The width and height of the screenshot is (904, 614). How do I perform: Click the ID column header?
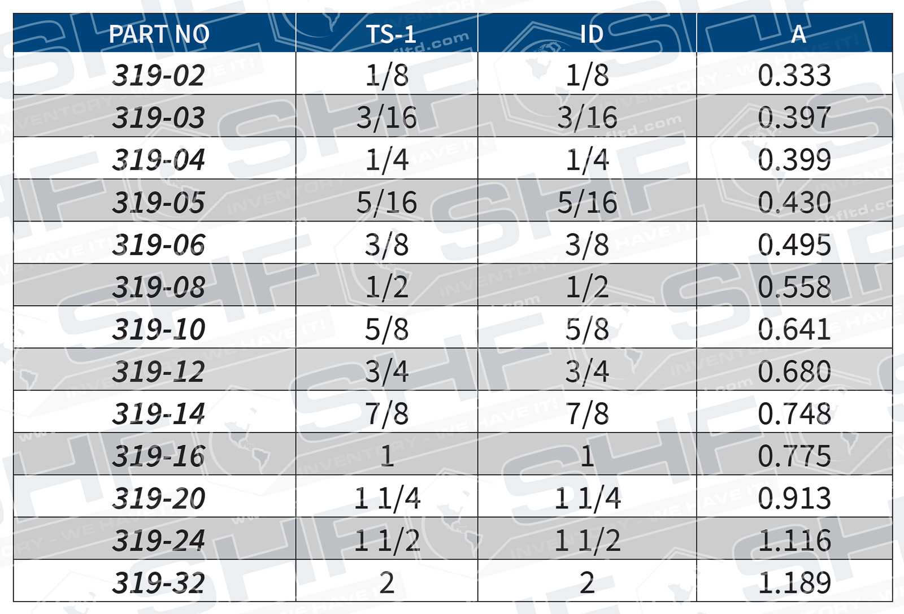point(591,34)
